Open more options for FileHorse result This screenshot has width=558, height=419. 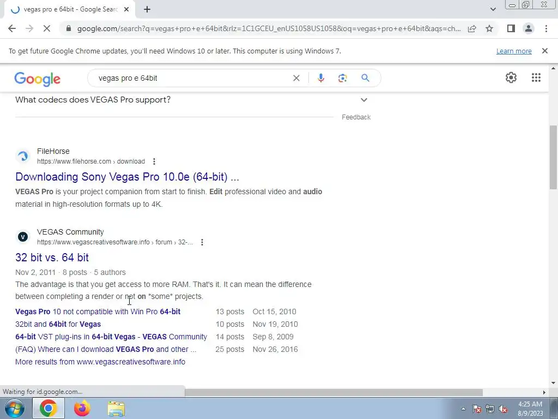[x=154, y=161]
